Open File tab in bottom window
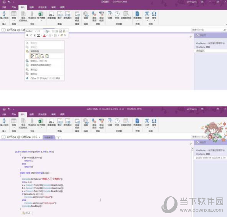Viewport: 227px width, 217px height. click(4, 114)
